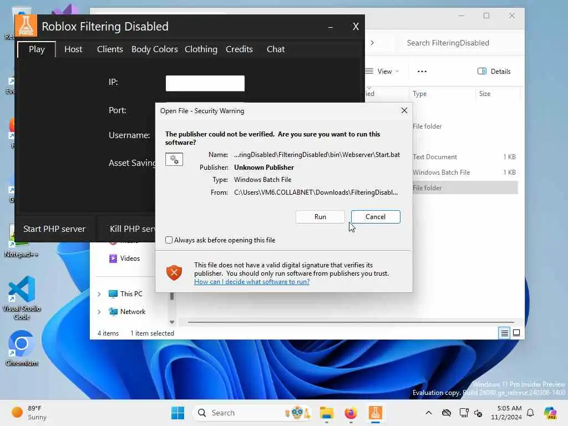Cancel the Security Warning dialog
Viewport: 568px width, 426px height.
pos(376,217)
